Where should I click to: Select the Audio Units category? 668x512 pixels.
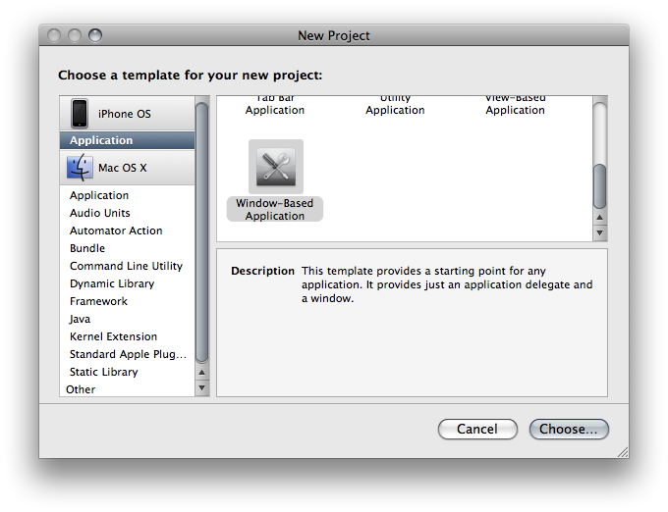pyautogui.click(x=127, y=213)
